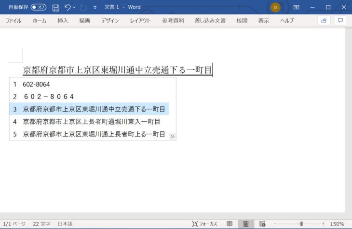This screenshot has width=352, height=229.
Task: Click the 150% zoom level button
Action: [337, 224]
